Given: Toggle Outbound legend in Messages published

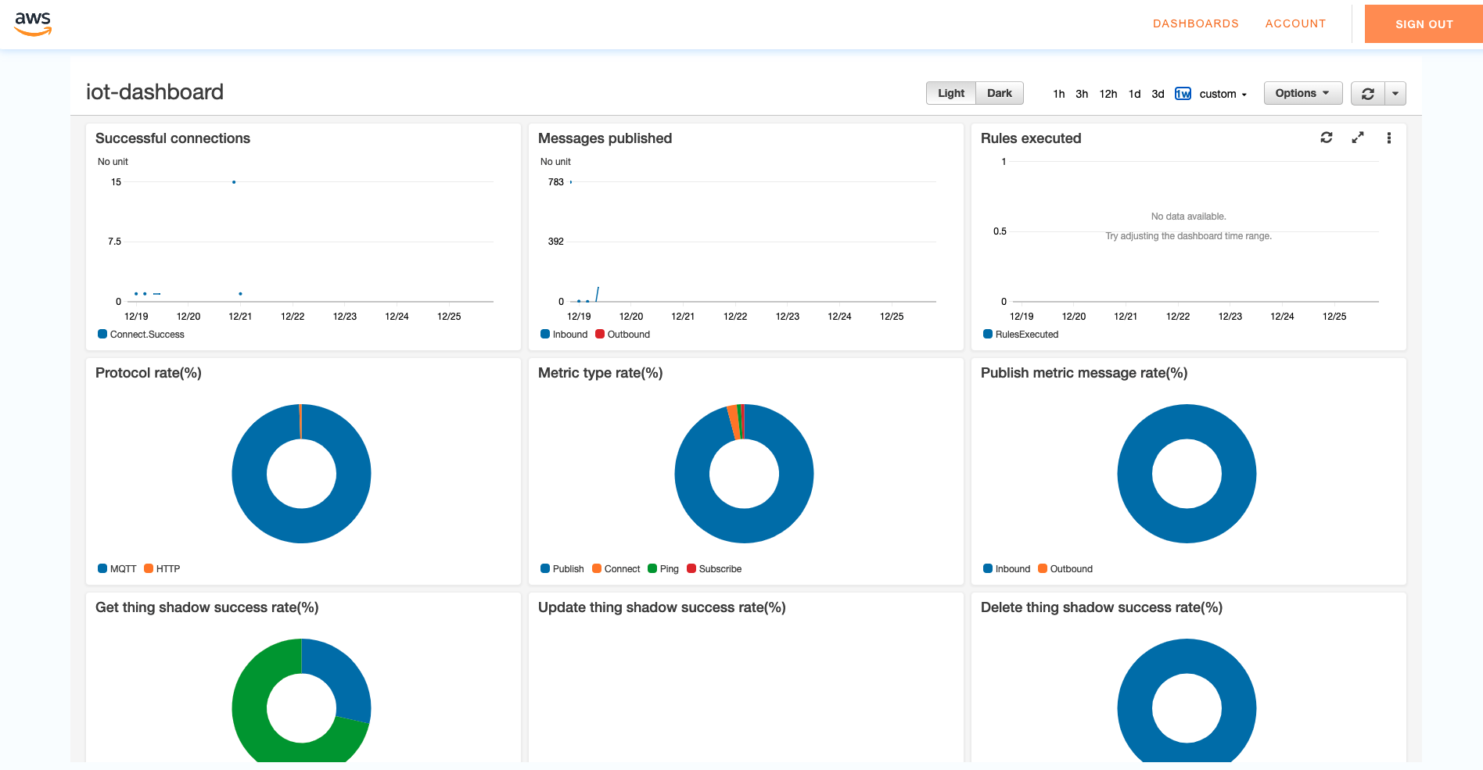Looking at the screenshot, I should 623,334.
